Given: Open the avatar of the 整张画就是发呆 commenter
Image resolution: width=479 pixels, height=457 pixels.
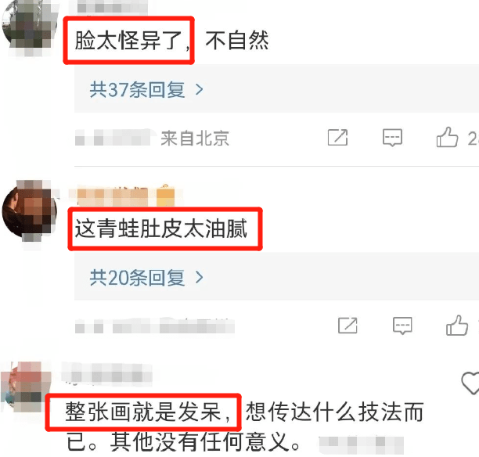Looking at the screenshot, I should [26, 387].
